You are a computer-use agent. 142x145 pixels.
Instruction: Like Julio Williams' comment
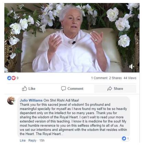tap(23, 141)
